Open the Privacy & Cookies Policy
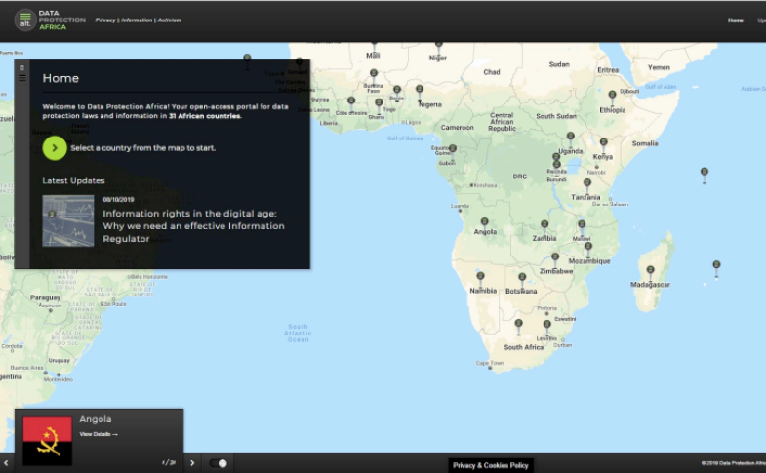Viewport: 766px width, 473px height. pyautogui.click(x=491, y=465)
